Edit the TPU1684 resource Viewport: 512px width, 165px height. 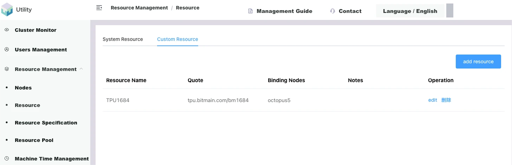(x=433, y=100)
